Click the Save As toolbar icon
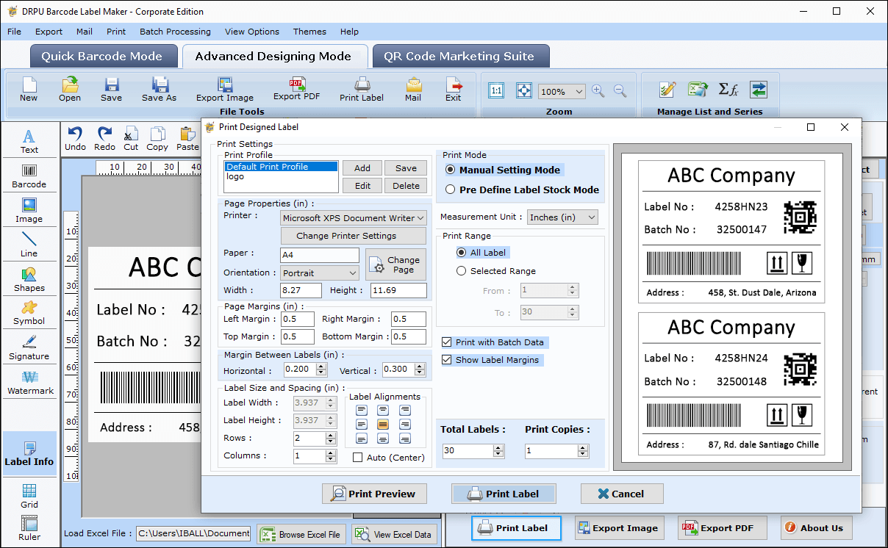The width and height of the screenshot is (888, 548). click(x=159, y=89)
